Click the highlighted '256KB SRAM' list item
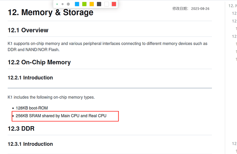The height and width of the screenshot is (154, 237). click(61, 116)
